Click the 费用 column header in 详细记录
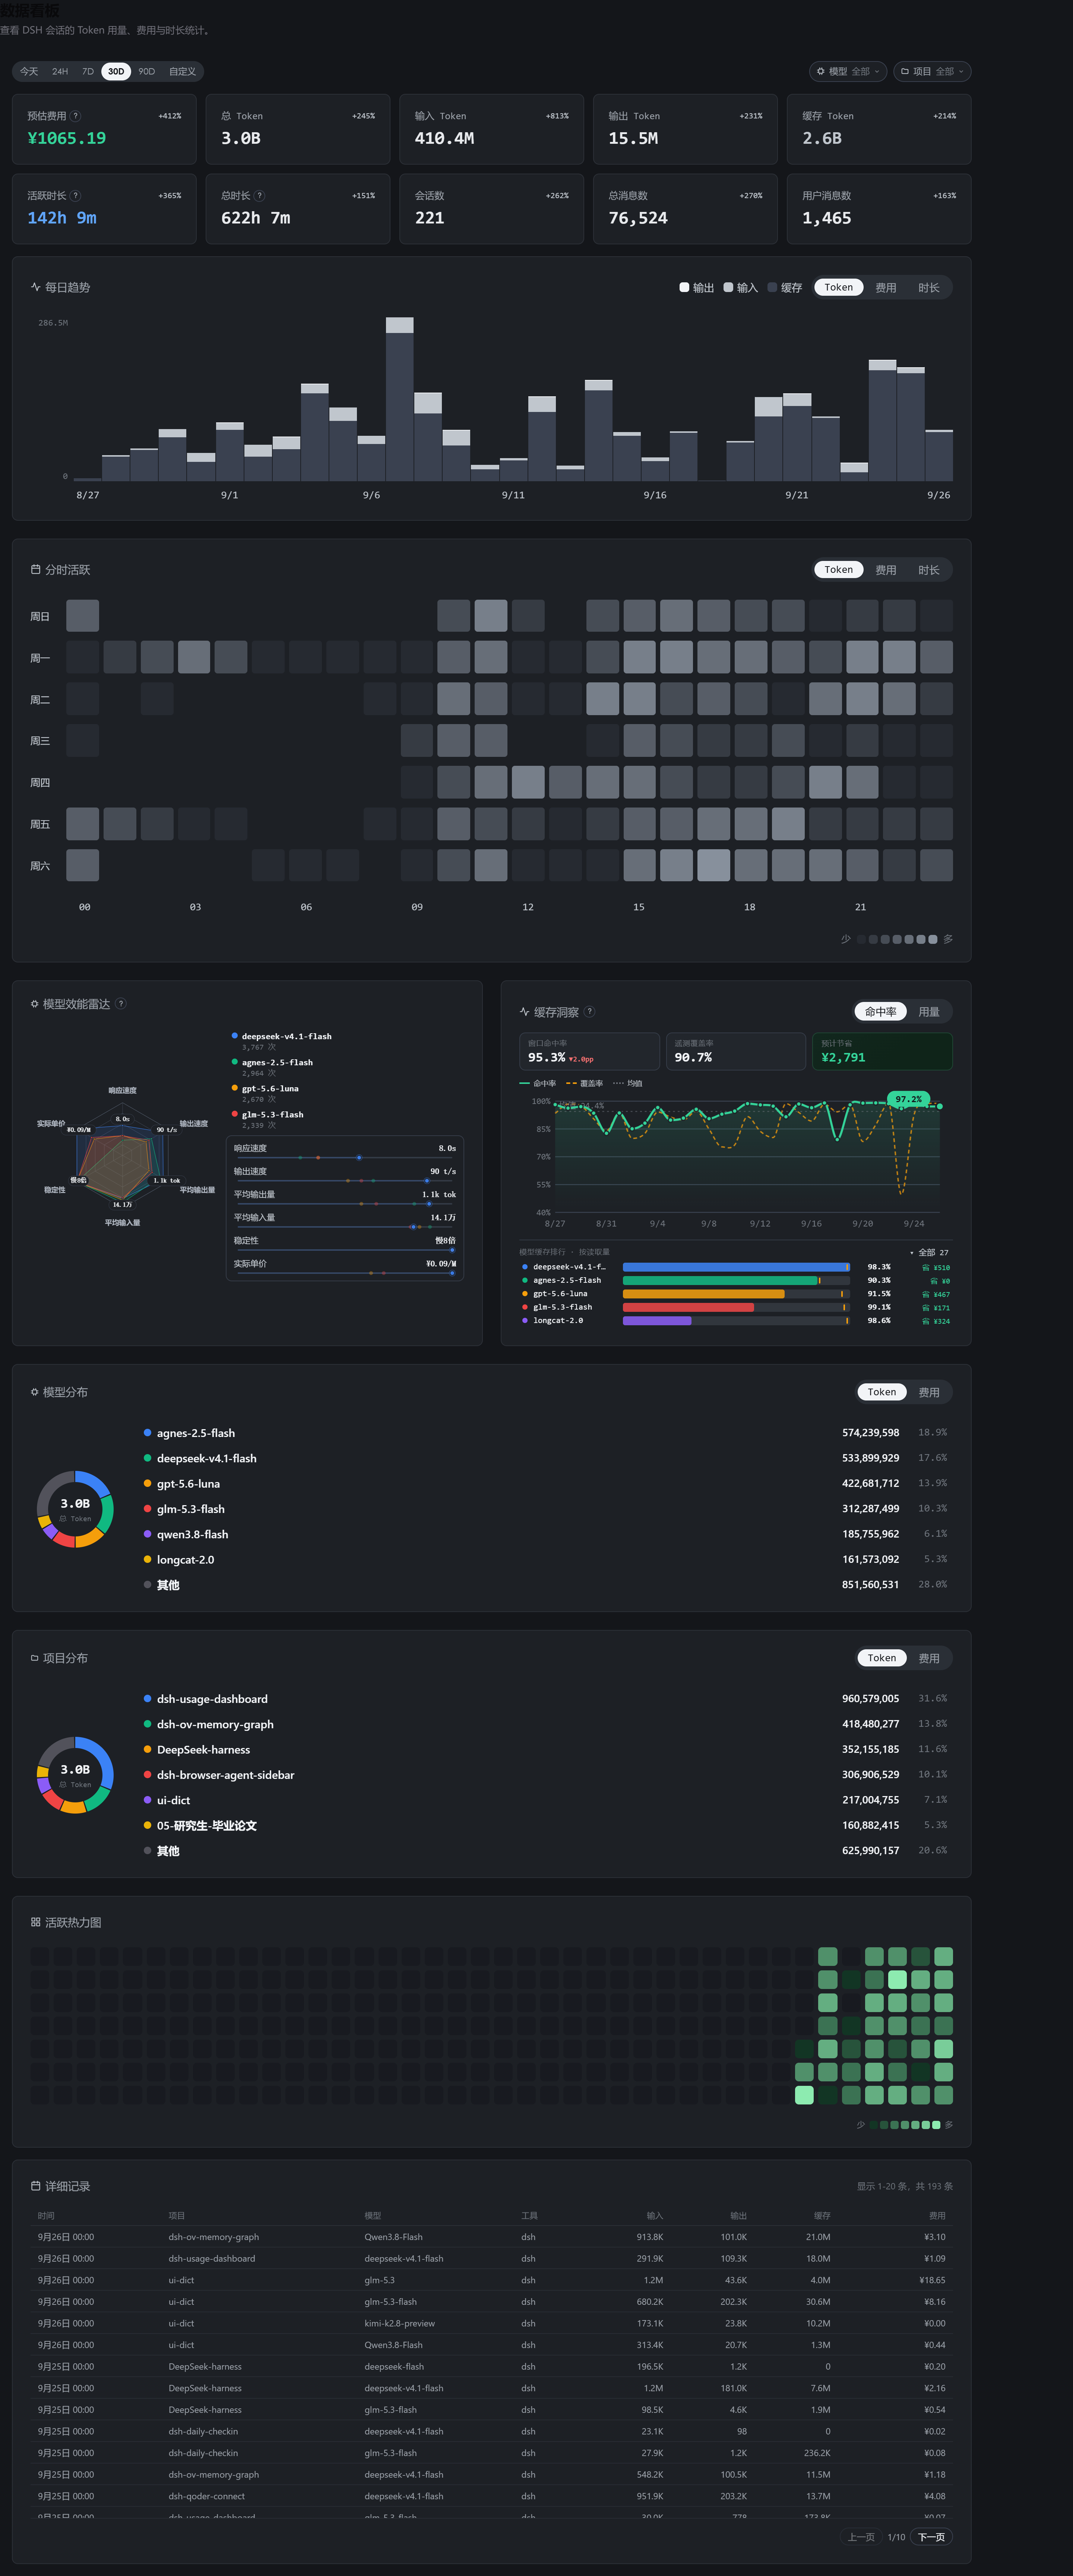 click(x=937, y=2216)
